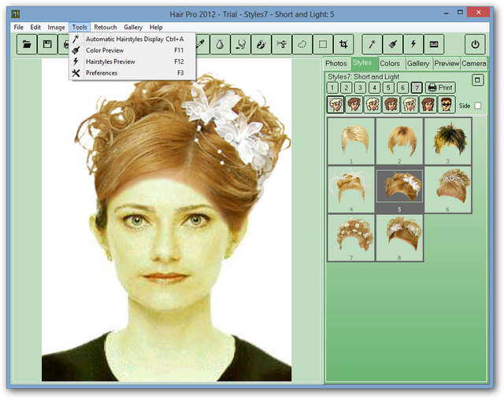Select the crop tool in toolbar
The width and height of the screenshot is (504, 399).
[343, 44]
